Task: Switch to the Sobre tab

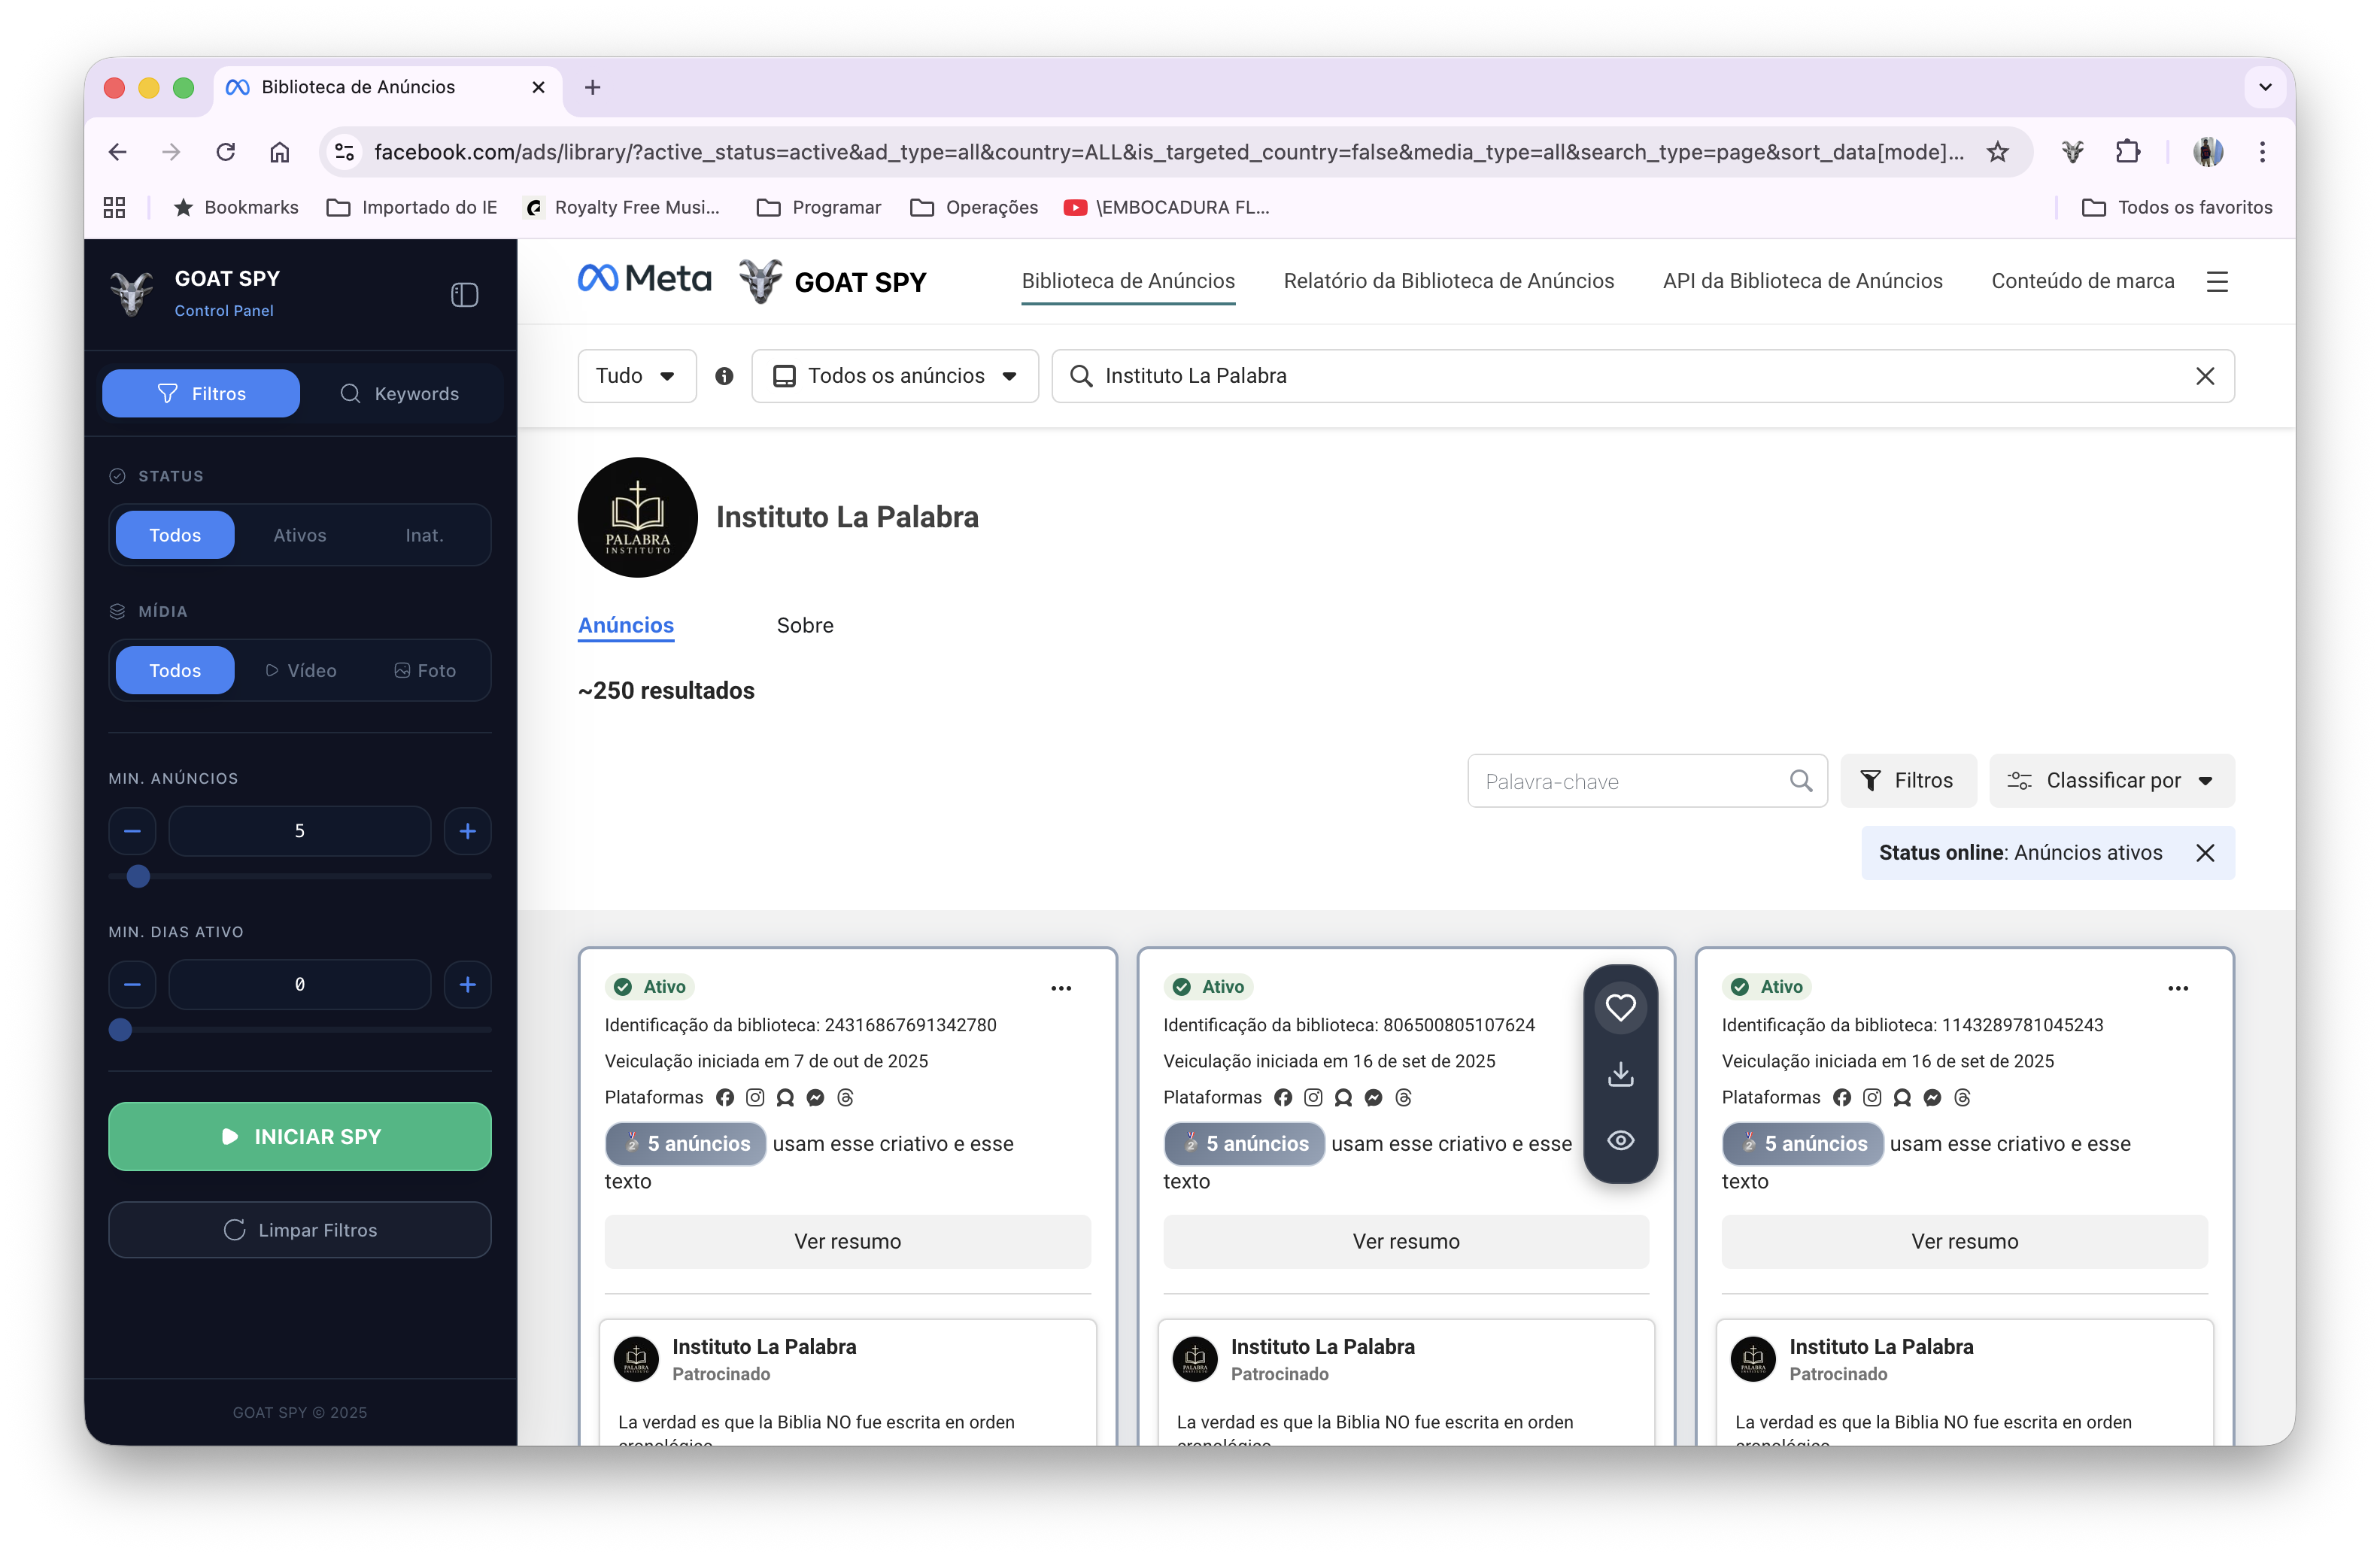Action: [x=805, y=625]
